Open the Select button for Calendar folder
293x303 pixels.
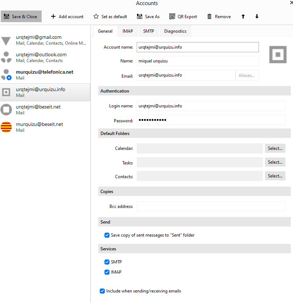tap(275, 148)
